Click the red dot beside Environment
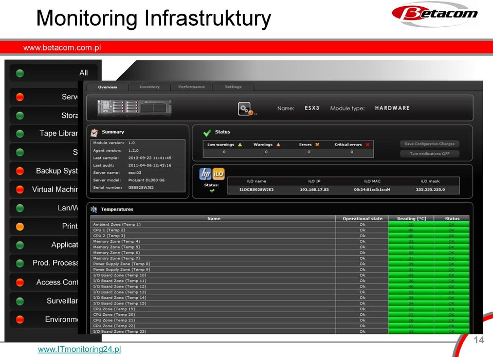This screenshot has height=357, width=493. (x=20, y=319)
